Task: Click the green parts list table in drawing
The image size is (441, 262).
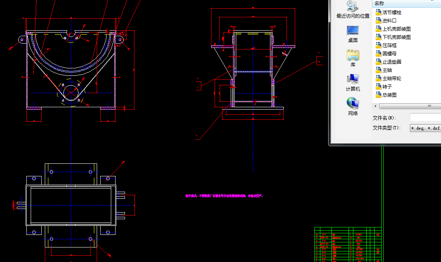Action: coord(348,245)
